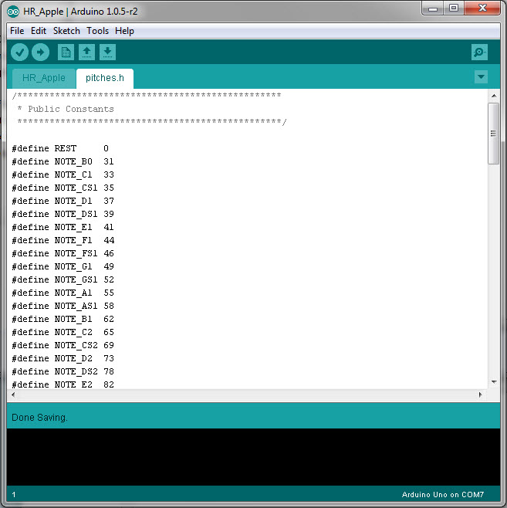Open a sketch with up-arrow icon
Viewport: 507px width, 508px height.
click(86, 52)
